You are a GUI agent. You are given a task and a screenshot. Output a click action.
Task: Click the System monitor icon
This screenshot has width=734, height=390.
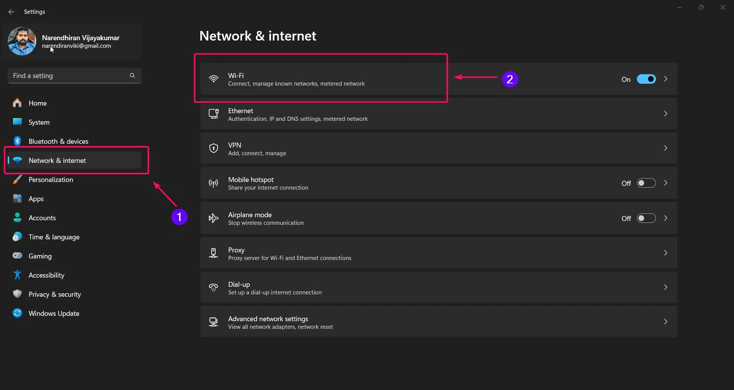[17, 122]
